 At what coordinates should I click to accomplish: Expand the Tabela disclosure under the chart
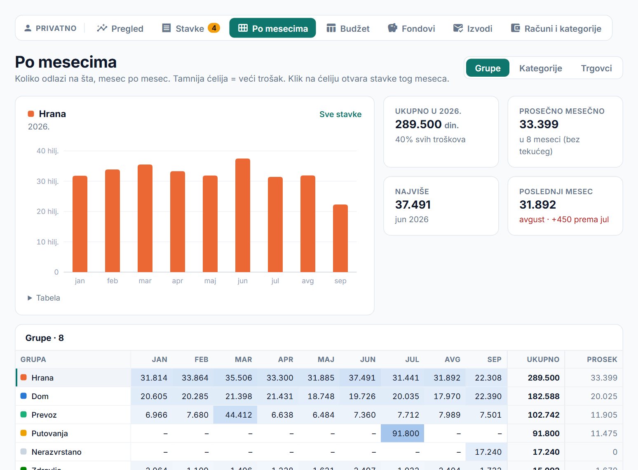coord(44,298)
